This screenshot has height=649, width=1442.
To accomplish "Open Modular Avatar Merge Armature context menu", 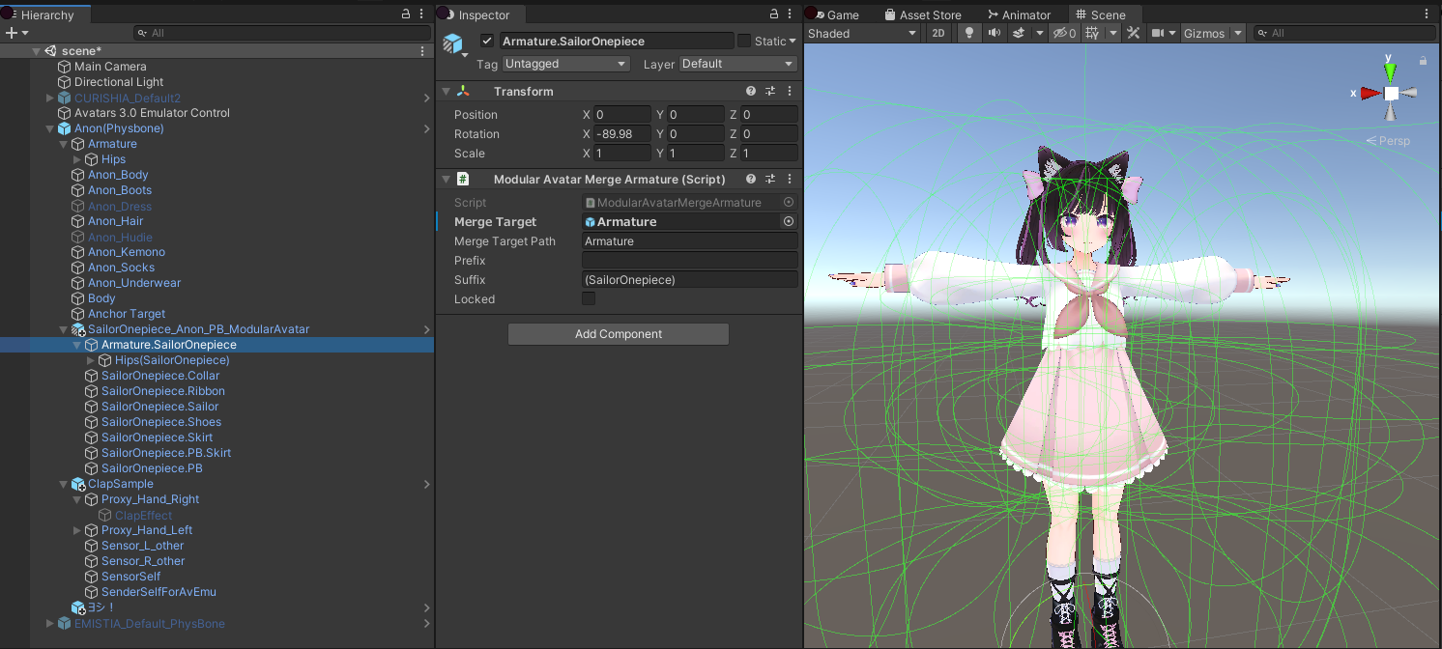I will (x=790, y=179).
